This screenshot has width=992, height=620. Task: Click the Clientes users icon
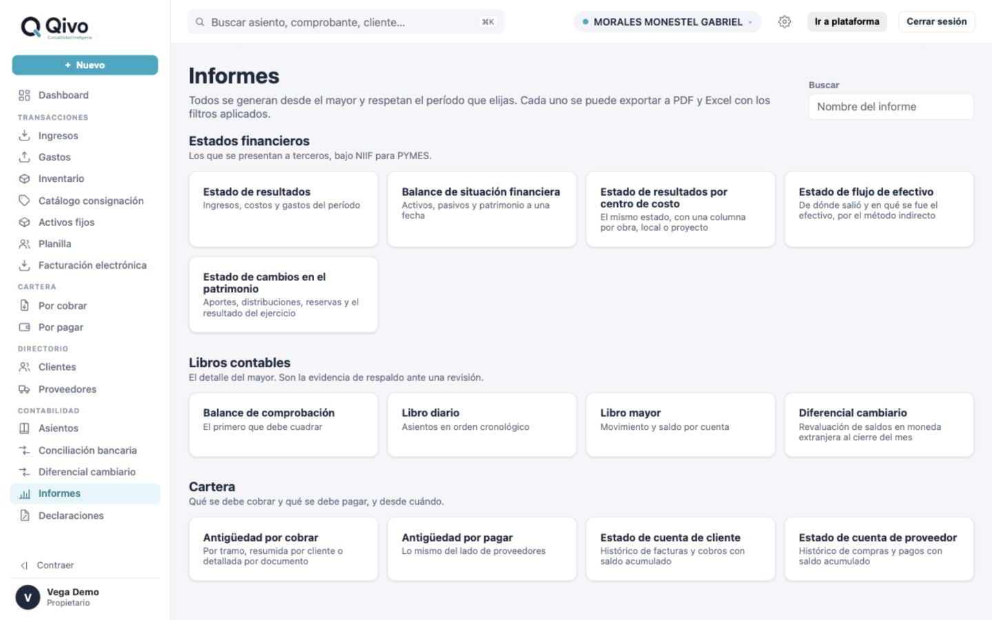tap(24, 367)
